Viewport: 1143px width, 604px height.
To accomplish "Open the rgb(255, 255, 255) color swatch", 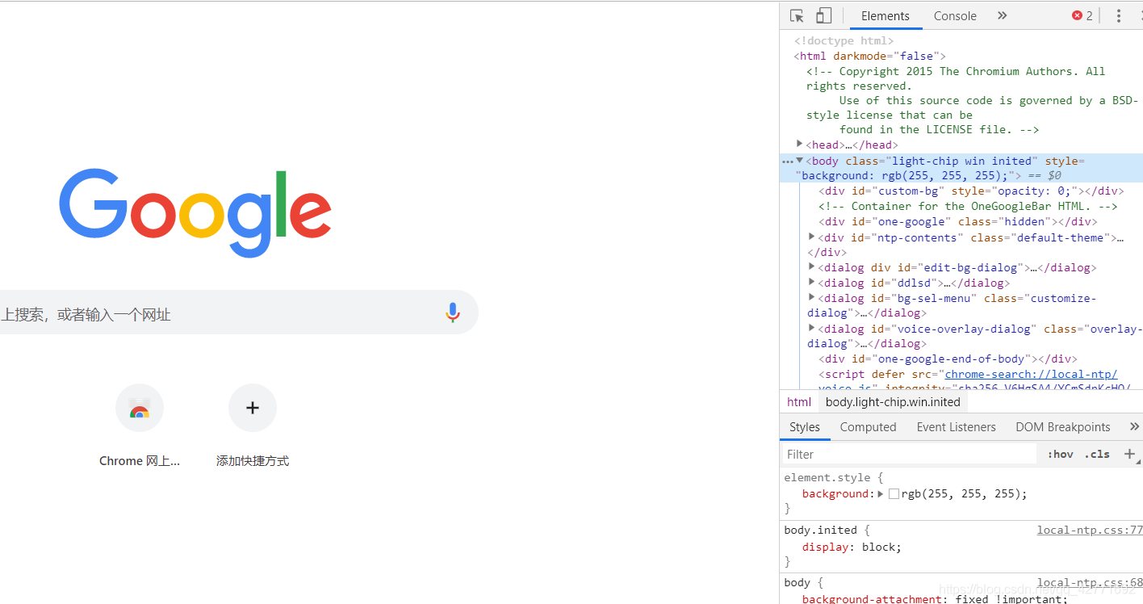I will point(894,493).
